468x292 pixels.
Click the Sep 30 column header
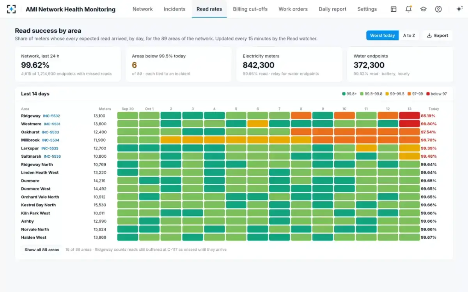pyautogui.click(x=128, y=109)
